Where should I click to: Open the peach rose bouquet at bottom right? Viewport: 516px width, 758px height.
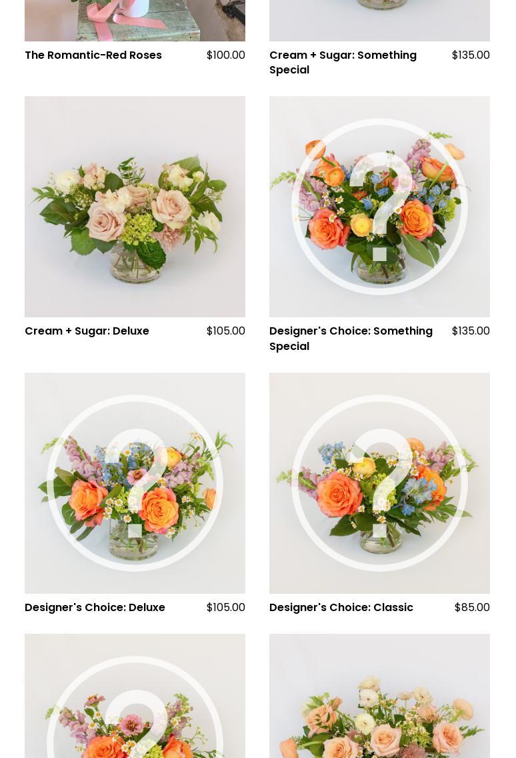[379, 696]
